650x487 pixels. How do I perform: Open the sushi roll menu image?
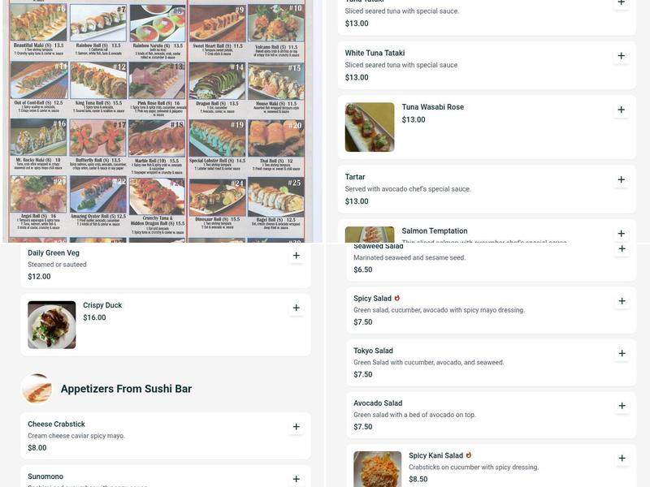tap(158, 121)
